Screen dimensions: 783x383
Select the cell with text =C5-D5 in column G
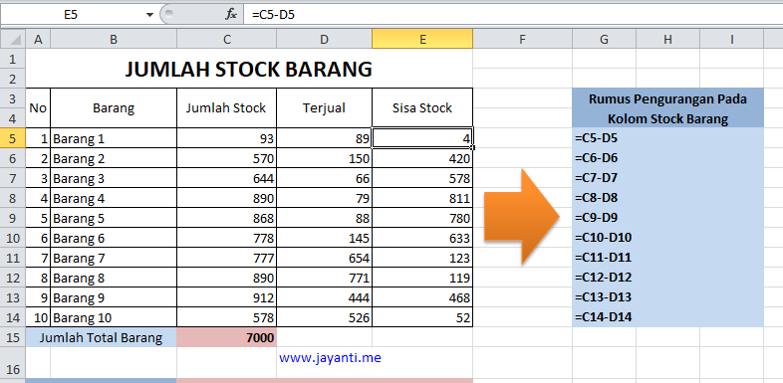pyautogui.click(x=604, y=138)
